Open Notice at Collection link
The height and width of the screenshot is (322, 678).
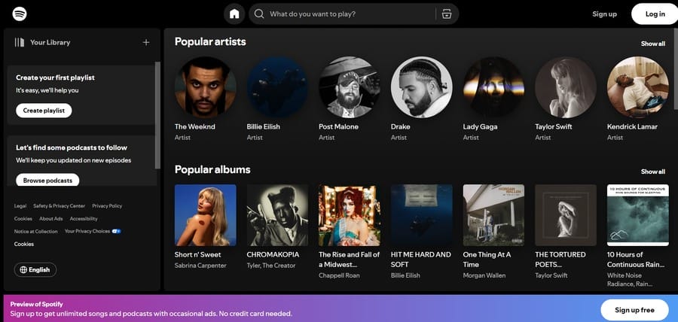(35, 232)
